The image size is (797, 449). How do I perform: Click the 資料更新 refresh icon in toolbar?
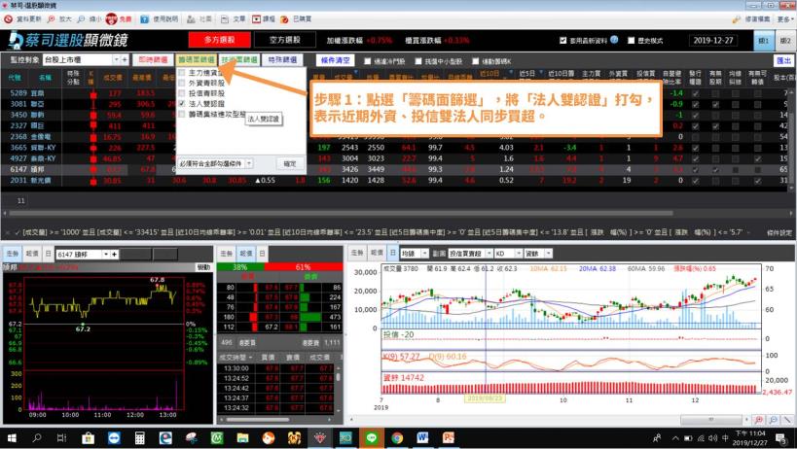point(8,19)
